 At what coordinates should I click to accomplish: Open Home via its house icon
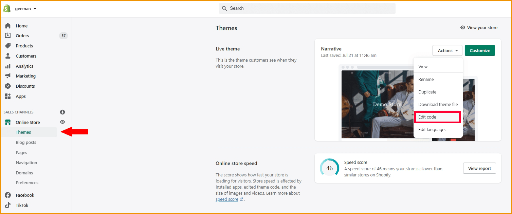tap(8, 26)
